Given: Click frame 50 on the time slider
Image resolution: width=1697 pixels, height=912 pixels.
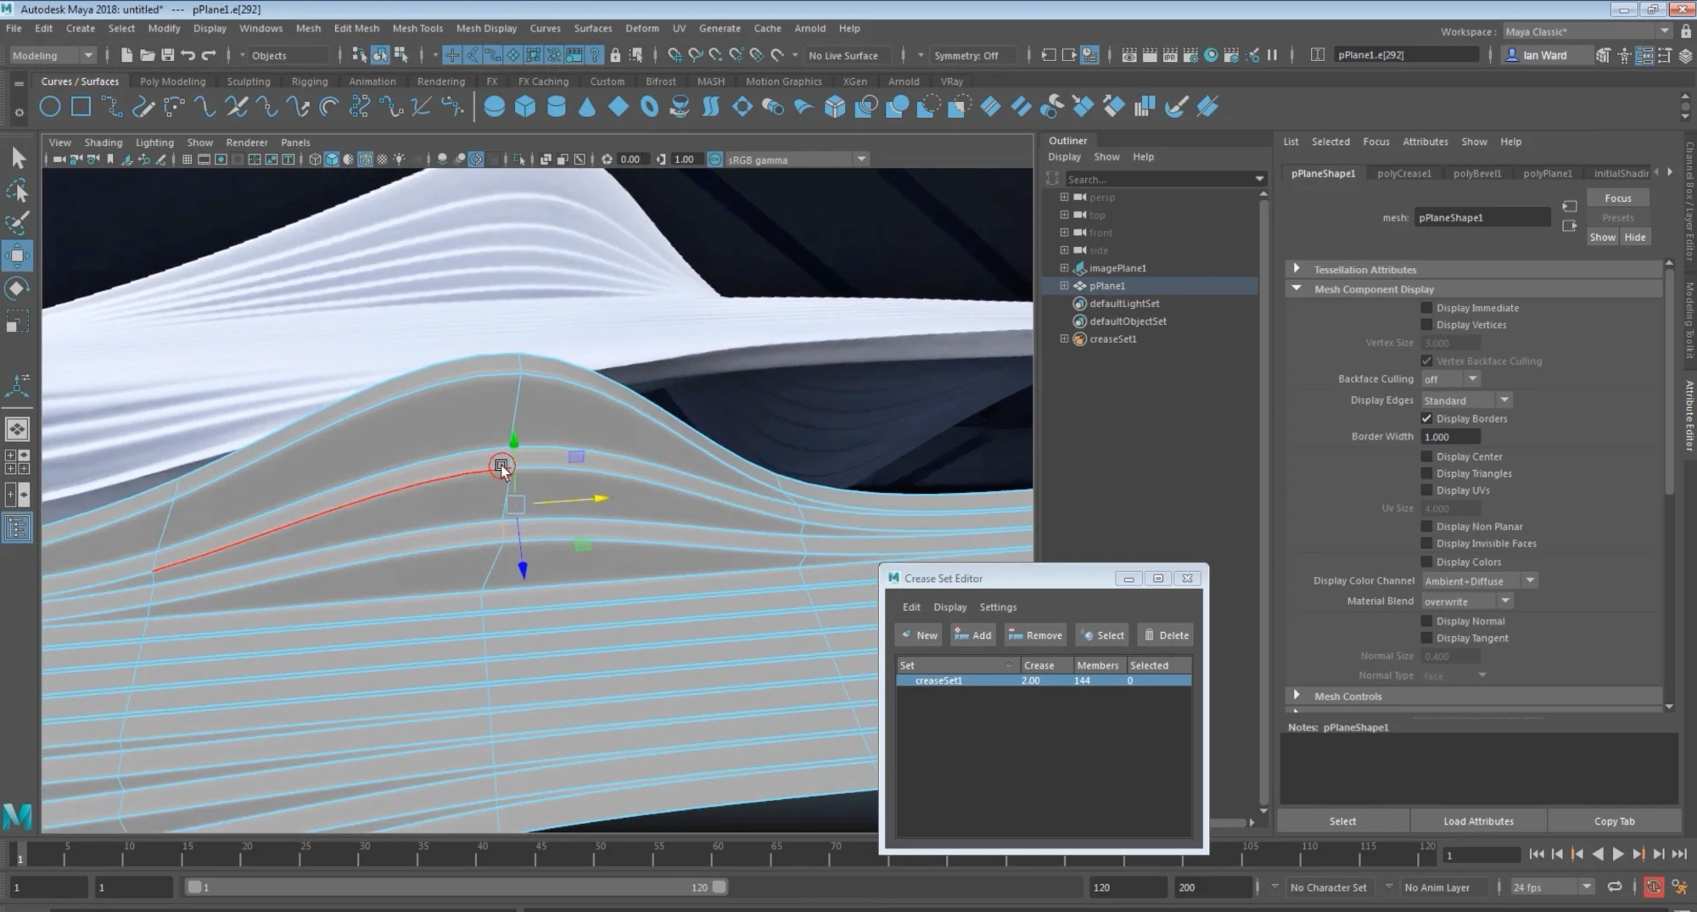Looking at the screenshot, I should [x=601, y=852].
